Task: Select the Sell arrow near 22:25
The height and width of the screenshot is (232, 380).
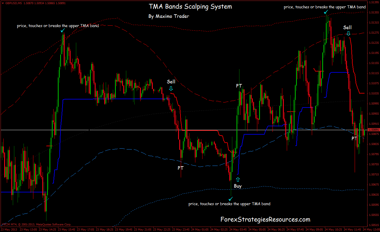Action: [x=171, y=88]
